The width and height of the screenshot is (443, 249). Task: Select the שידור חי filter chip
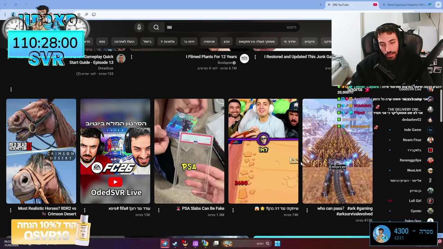click(290, 41)
